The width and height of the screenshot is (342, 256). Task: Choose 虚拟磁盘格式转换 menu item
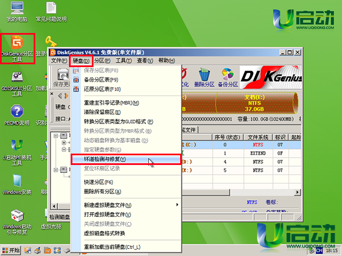(x=127, y=233)
